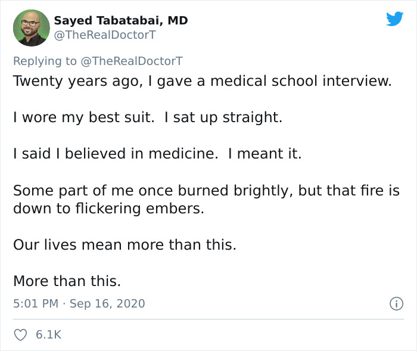This screenshot has height=351, width=417.
Task: Select the "Our lives mean more than this" line
Action: tap(125, 244)
